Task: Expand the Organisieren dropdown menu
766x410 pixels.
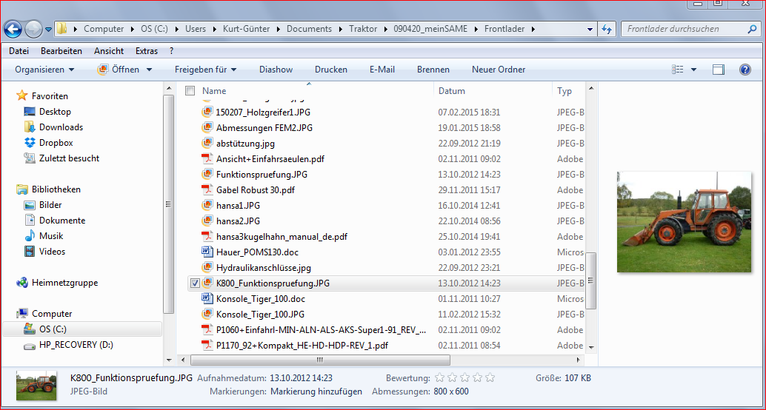Action: coord(44,70)
